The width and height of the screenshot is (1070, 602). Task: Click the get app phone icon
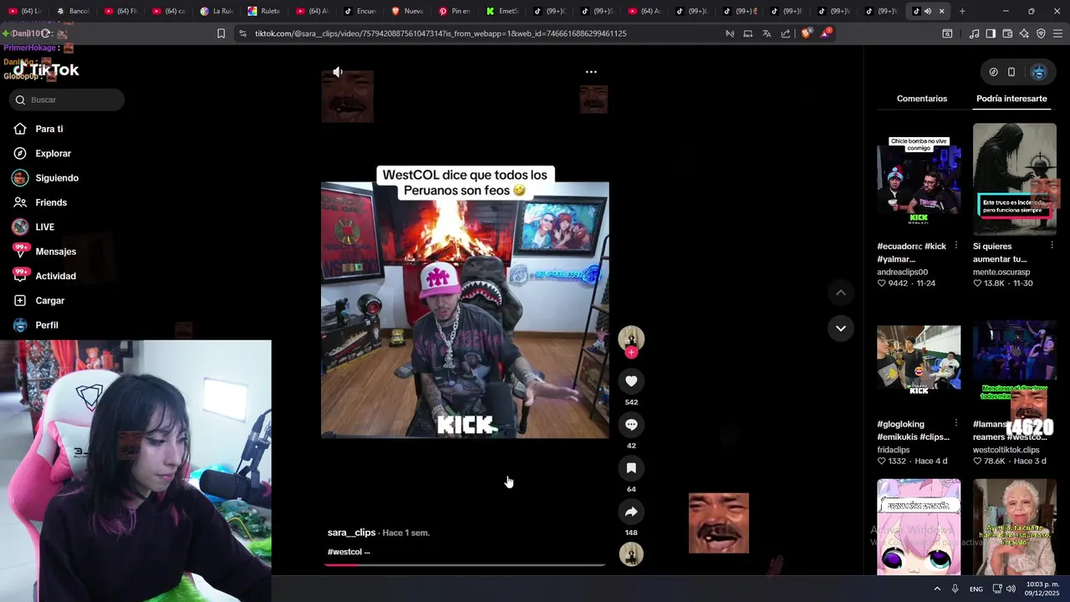tap(1011, 72)
